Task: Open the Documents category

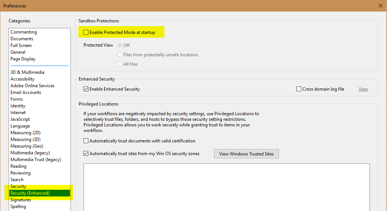Action: click(22, 39)
